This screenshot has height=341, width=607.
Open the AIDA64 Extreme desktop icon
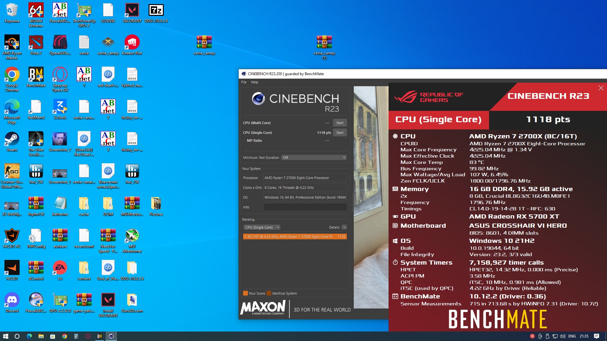tap(36, 15)
